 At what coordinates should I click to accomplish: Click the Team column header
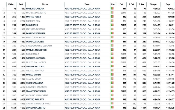[x=87, y=4]
